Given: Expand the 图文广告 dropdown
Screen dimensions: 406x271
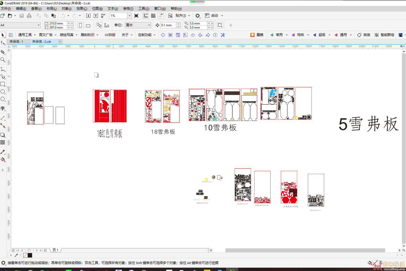Looking at the screenshot, I should point(55,35).
